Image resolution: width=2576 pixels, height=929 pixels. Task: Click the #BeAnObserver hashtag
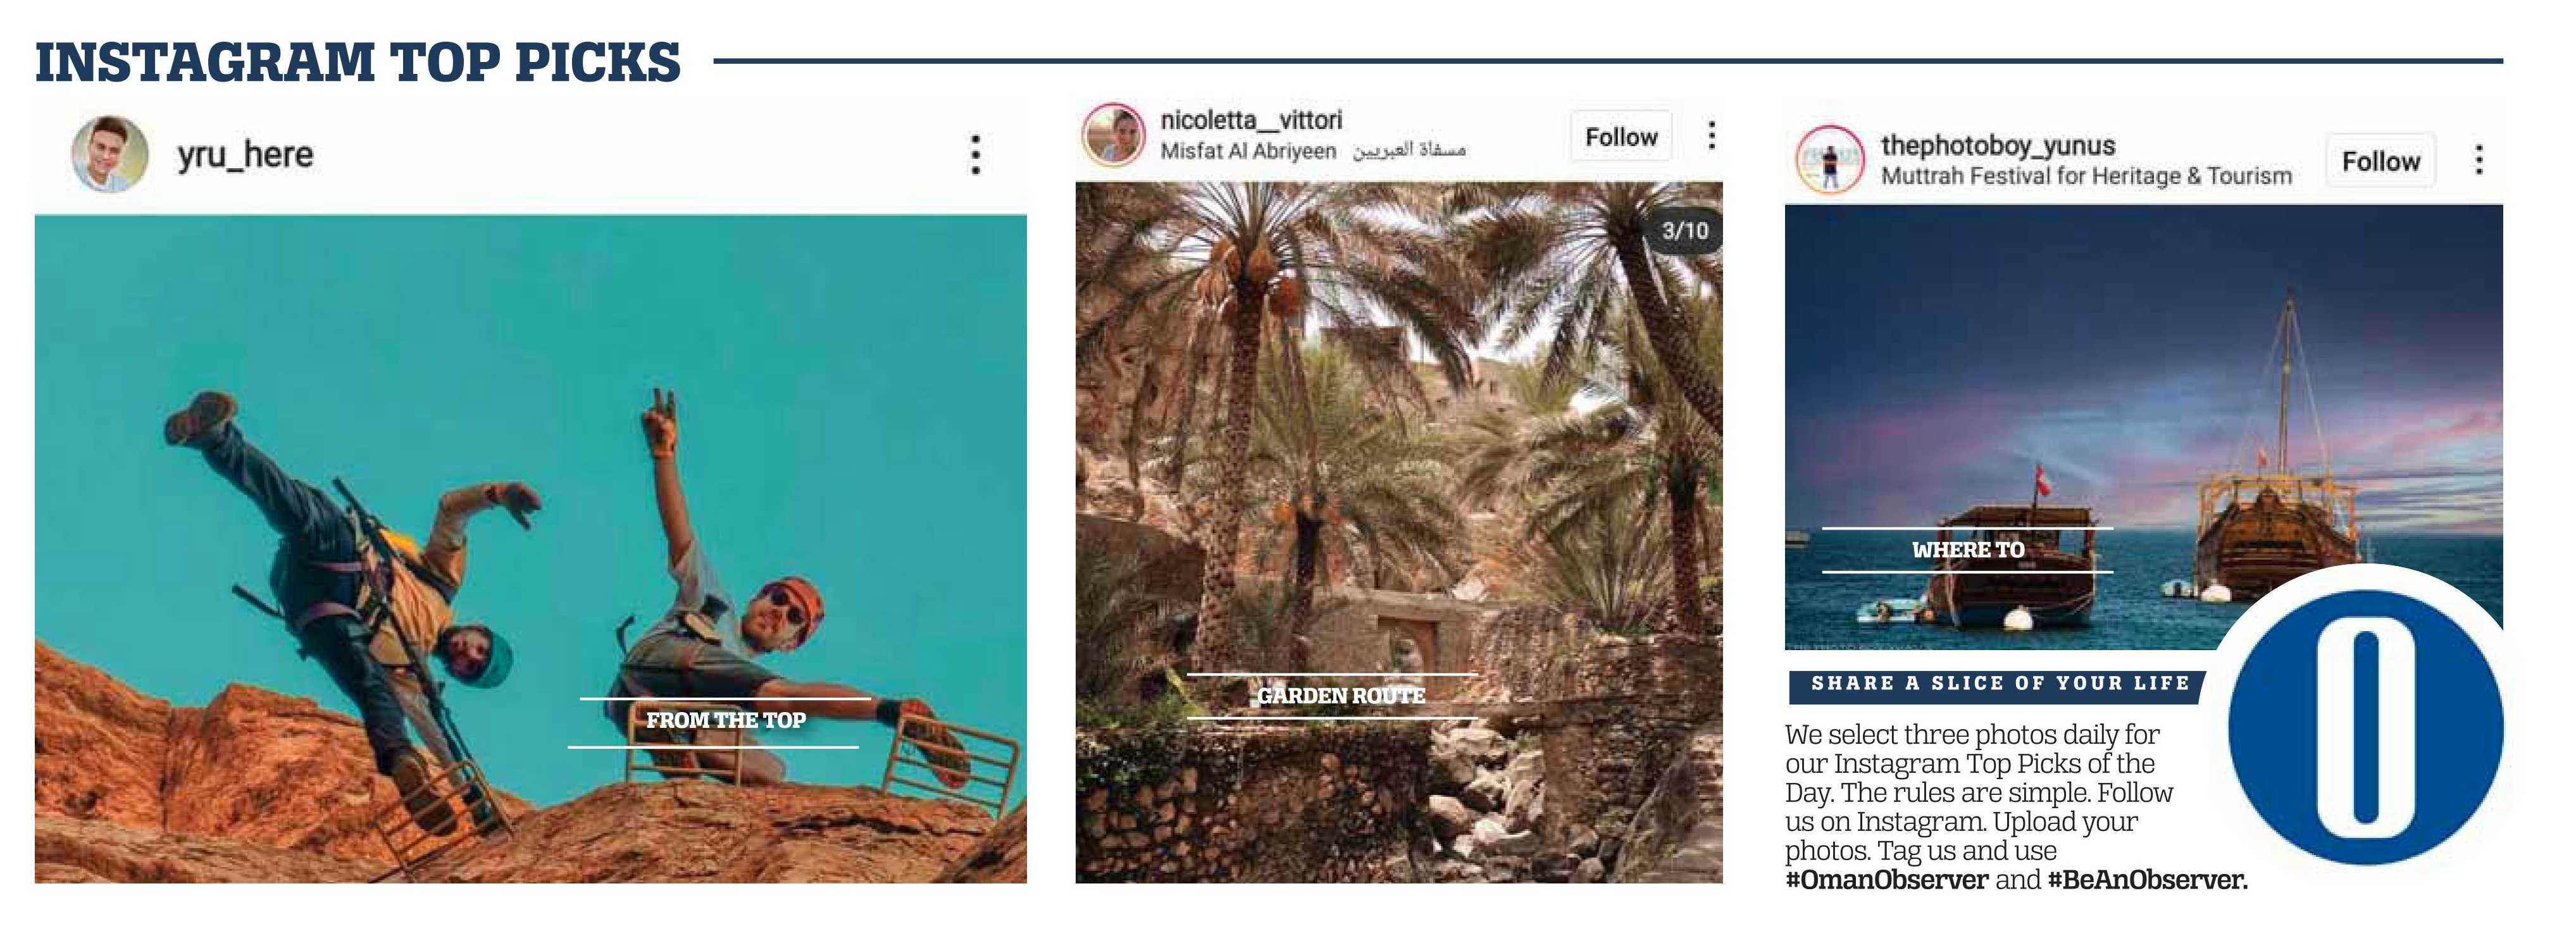coord(2147,880)
